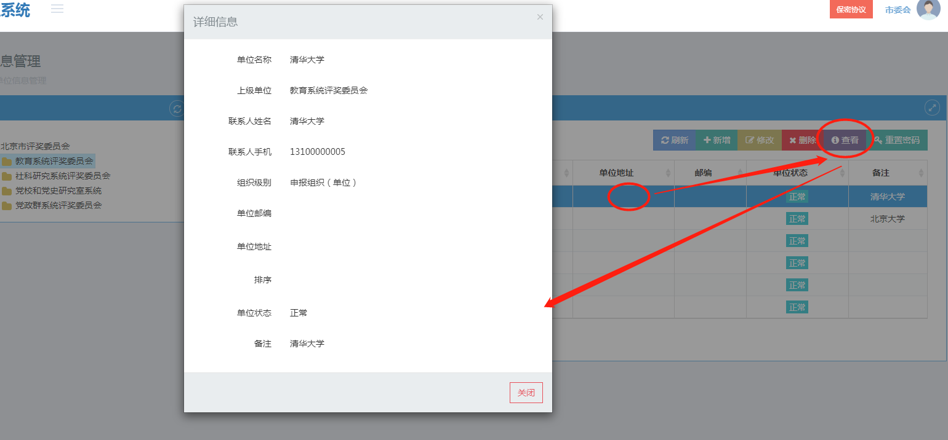Sort by 单位地址 column header
Image resolution: width=948 pixels, height=440 pixels.
623,173
